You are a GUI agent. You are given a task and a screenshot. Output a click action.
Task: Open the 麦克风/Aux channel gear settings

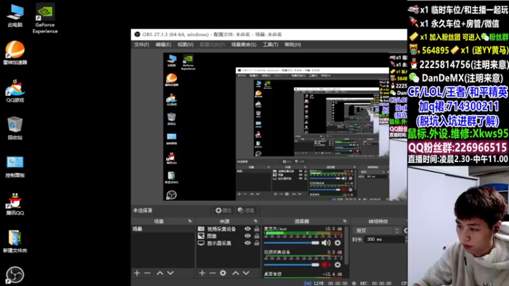(338, 243)
